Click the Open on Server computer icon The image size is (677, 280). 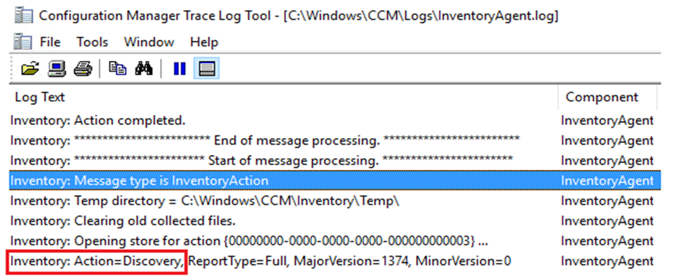(56, 68)
